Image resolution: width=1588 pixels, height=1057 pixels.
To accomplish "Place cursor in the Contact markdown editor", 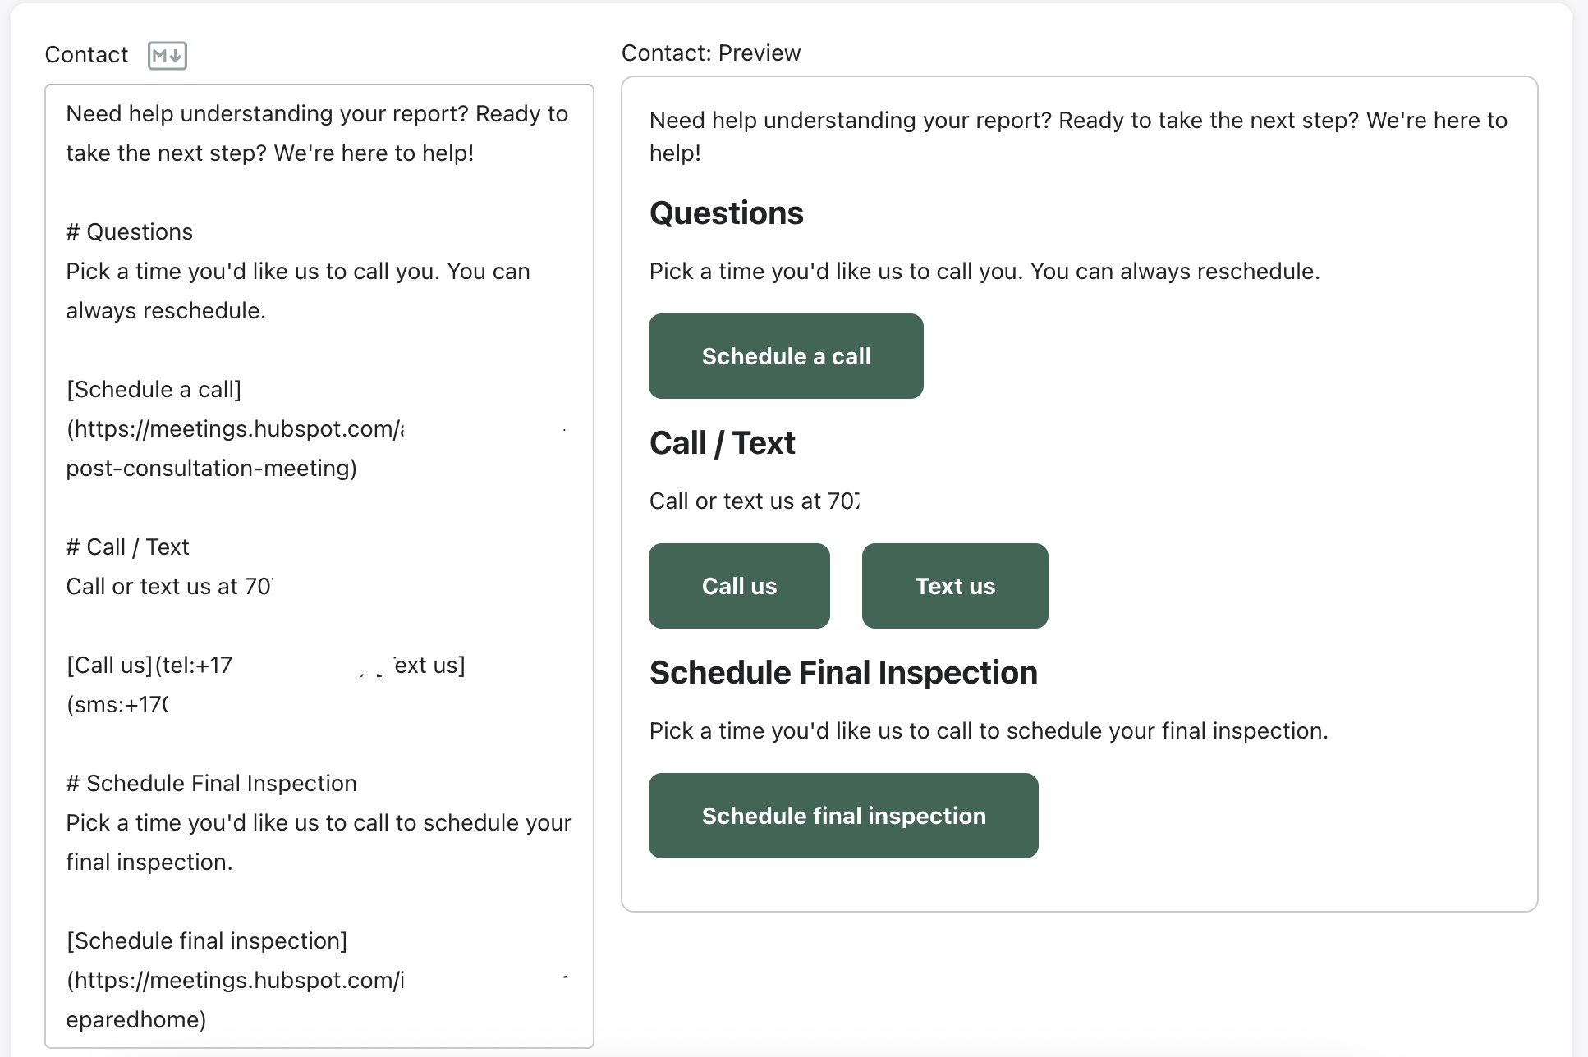I will click(319, 566).
